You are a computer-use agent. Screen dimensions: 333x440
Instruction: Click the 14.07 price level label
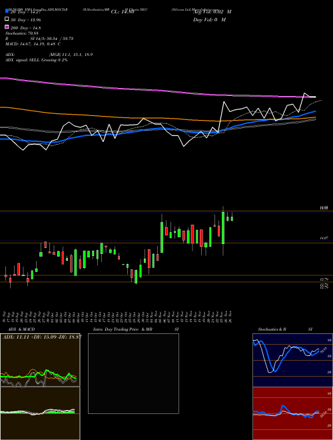click(324, 238)
